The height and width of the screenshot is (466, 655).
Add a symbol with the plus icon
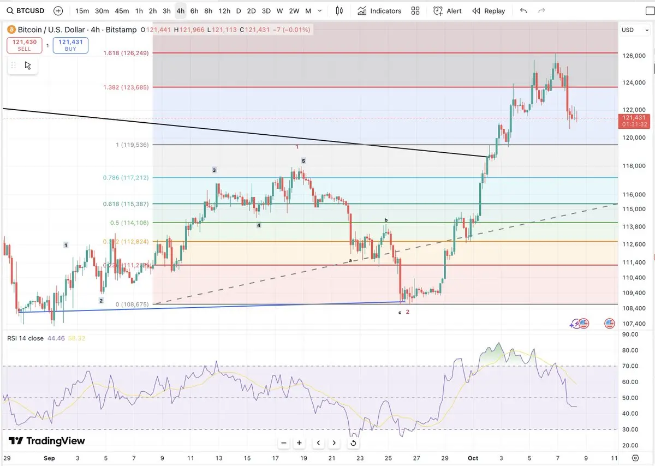58,11
